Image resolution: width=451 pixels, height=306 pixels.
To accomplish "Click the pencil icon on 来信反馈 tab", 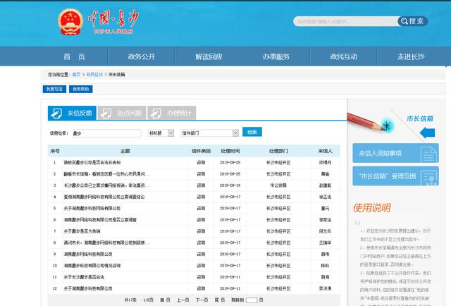I will click(56, 113).
